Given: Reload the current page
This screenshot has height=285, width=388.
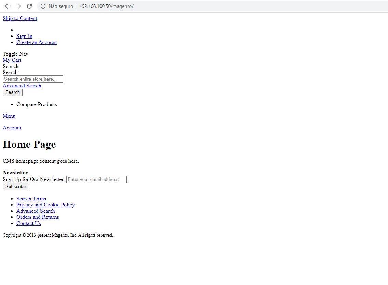Looking at the screenshot, I should (x=29, y=6).
